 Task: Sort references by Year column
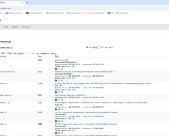pos(40,56)
